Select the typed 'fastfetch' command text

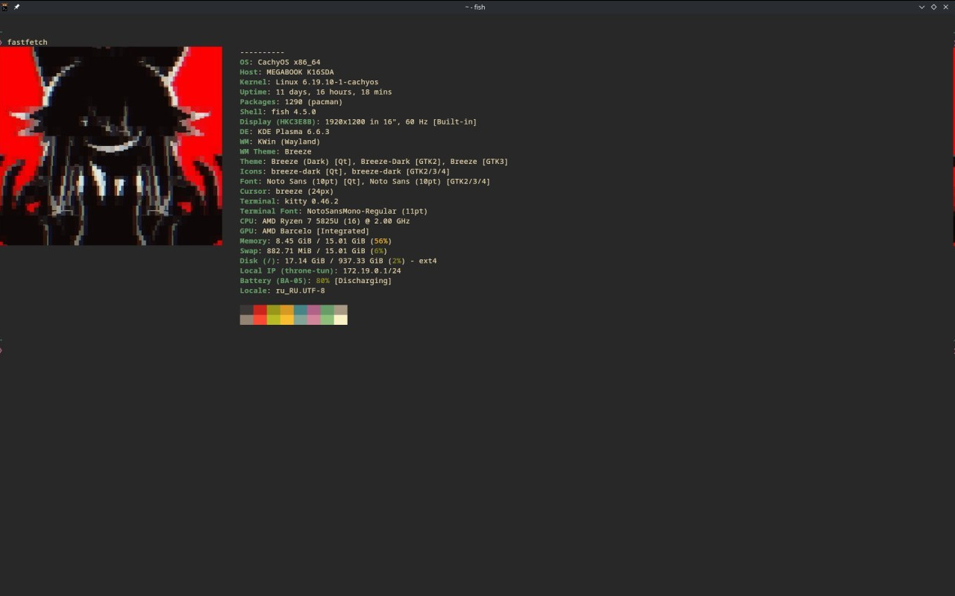pos(28,42)
